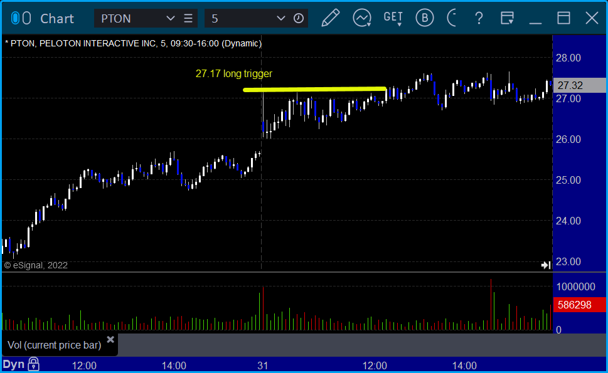The image size is (608, 373).
Task: Click the volume value 586298 marker
Action: point(579,305)
